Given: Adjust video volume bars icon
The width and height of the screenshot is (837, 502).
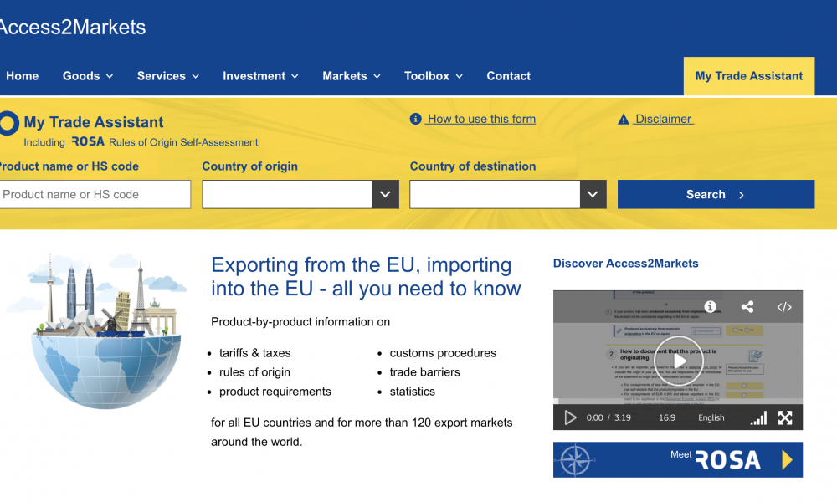Looking at the screenshot, I should 758,418.
